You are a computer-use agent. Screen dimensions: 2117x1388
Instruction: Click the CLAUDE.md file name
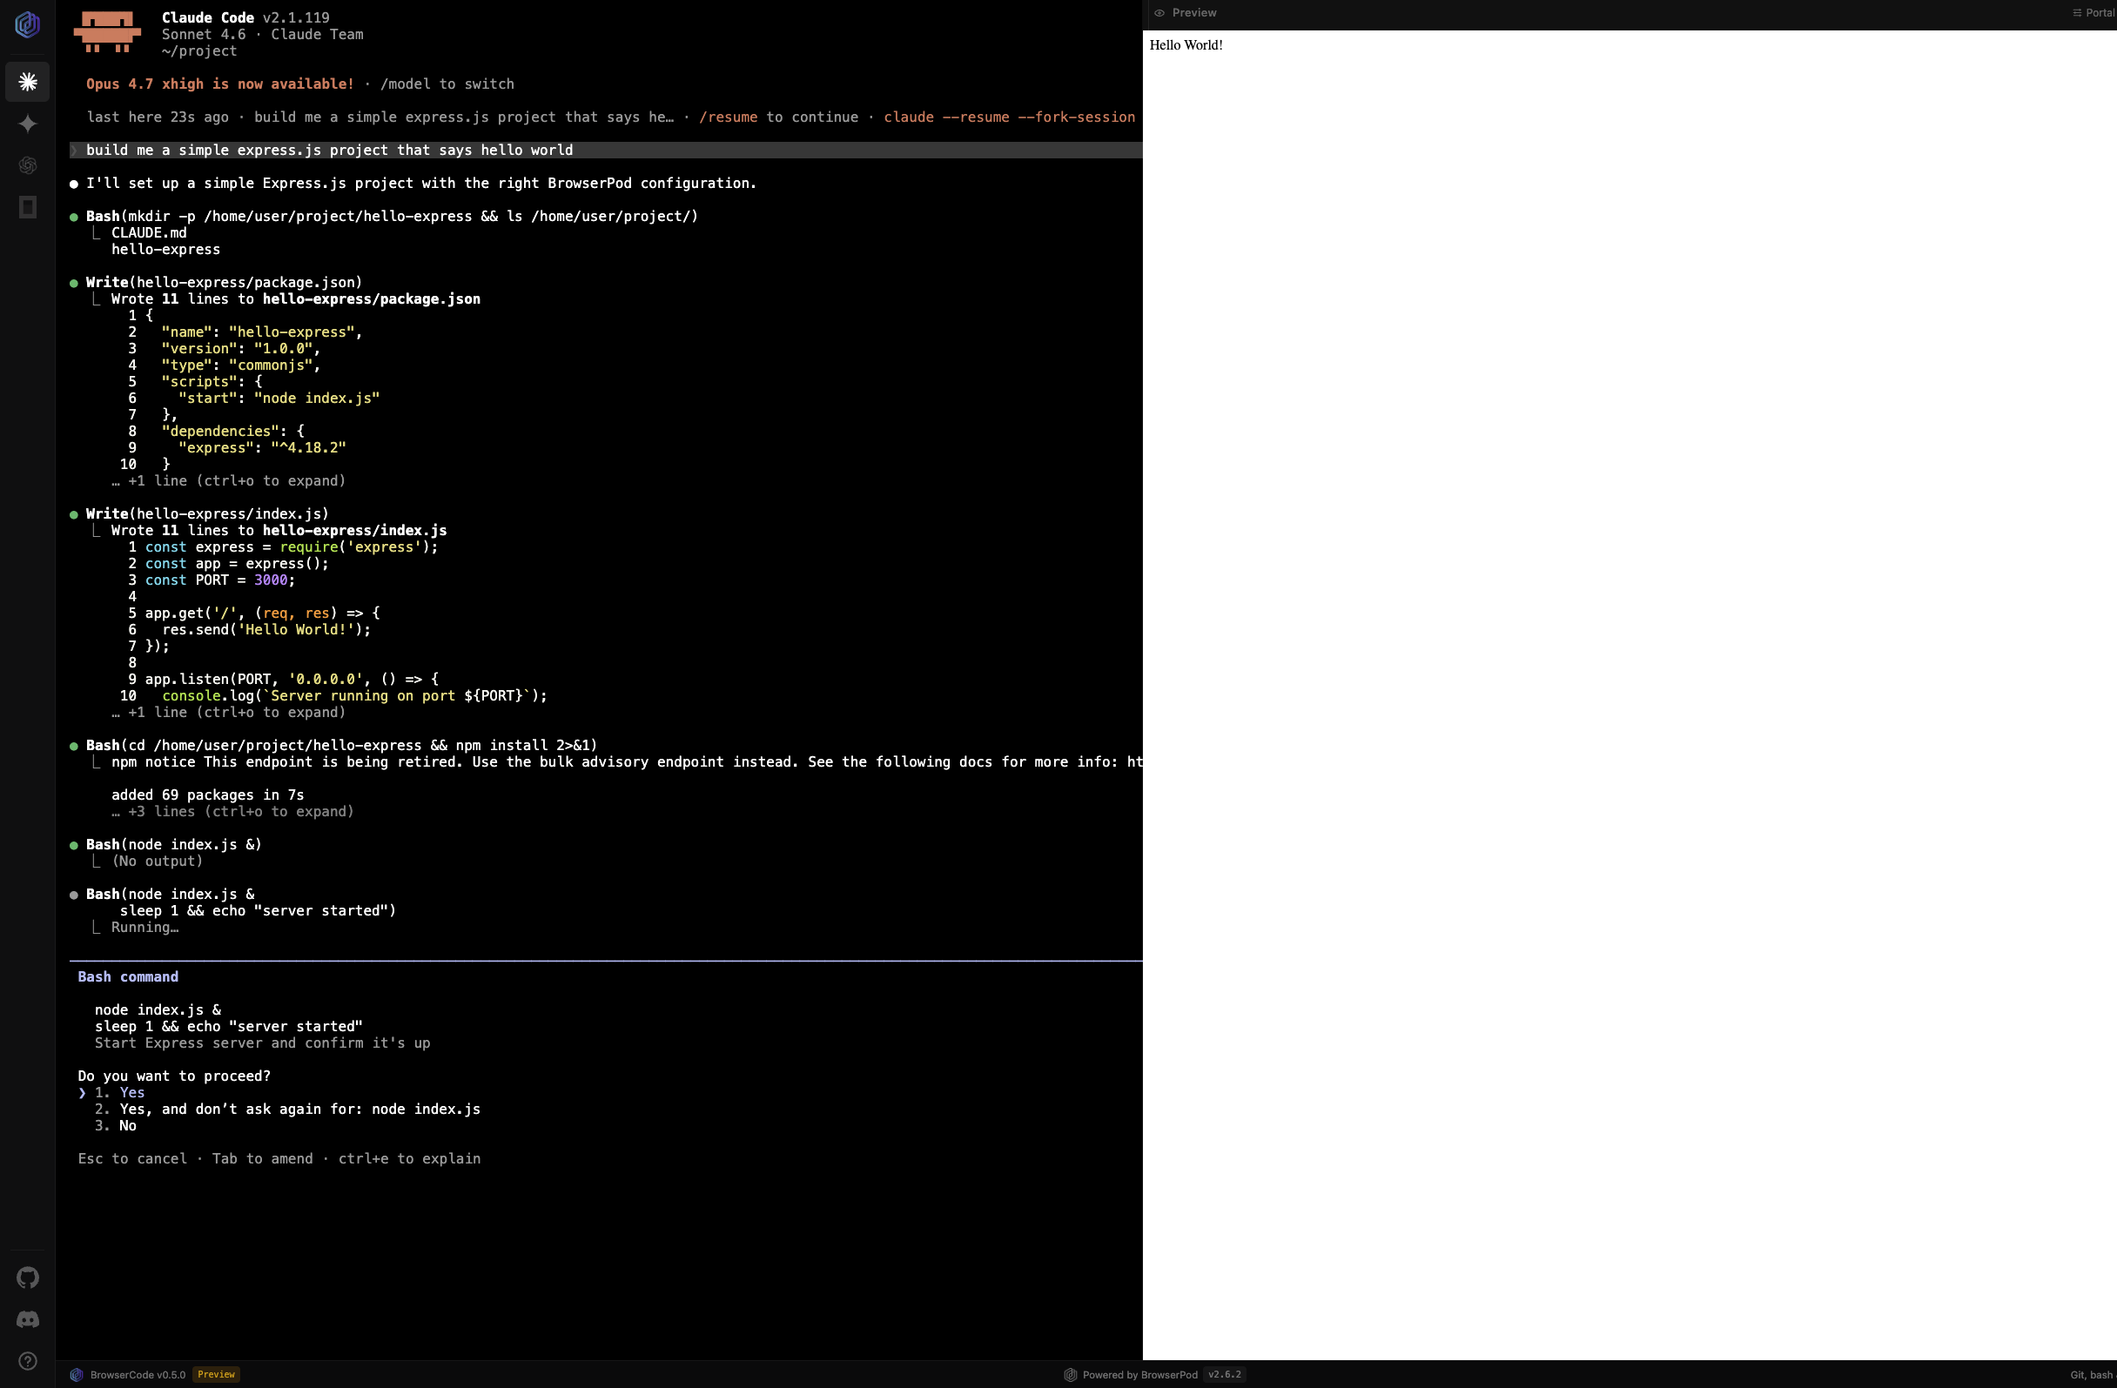(149, 233)
